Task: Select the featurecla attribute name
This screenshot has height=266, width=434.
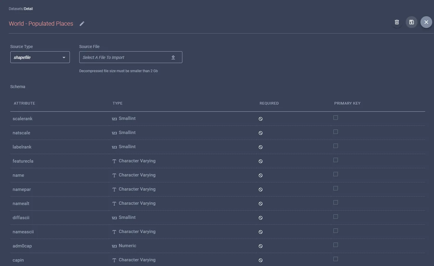Action: pos(23,161)
